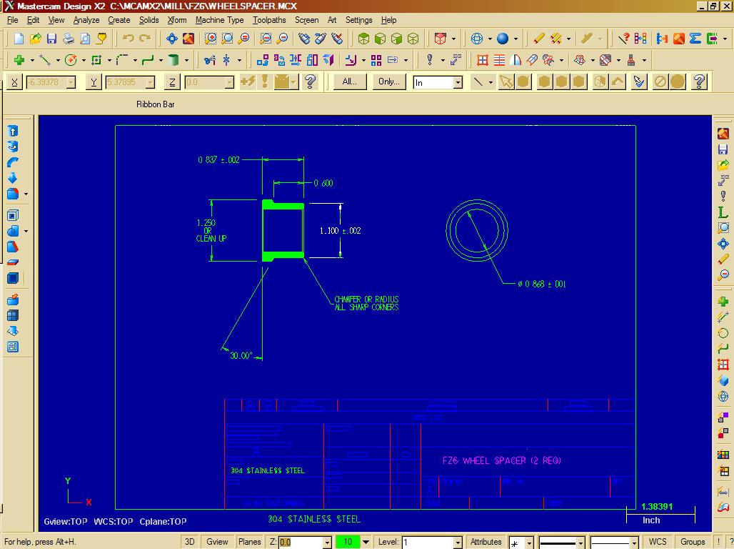Image resolution: width=734 pixels, height=549 pixels.
Task: Save the file with the floppy icon
Action: [51, 39]
